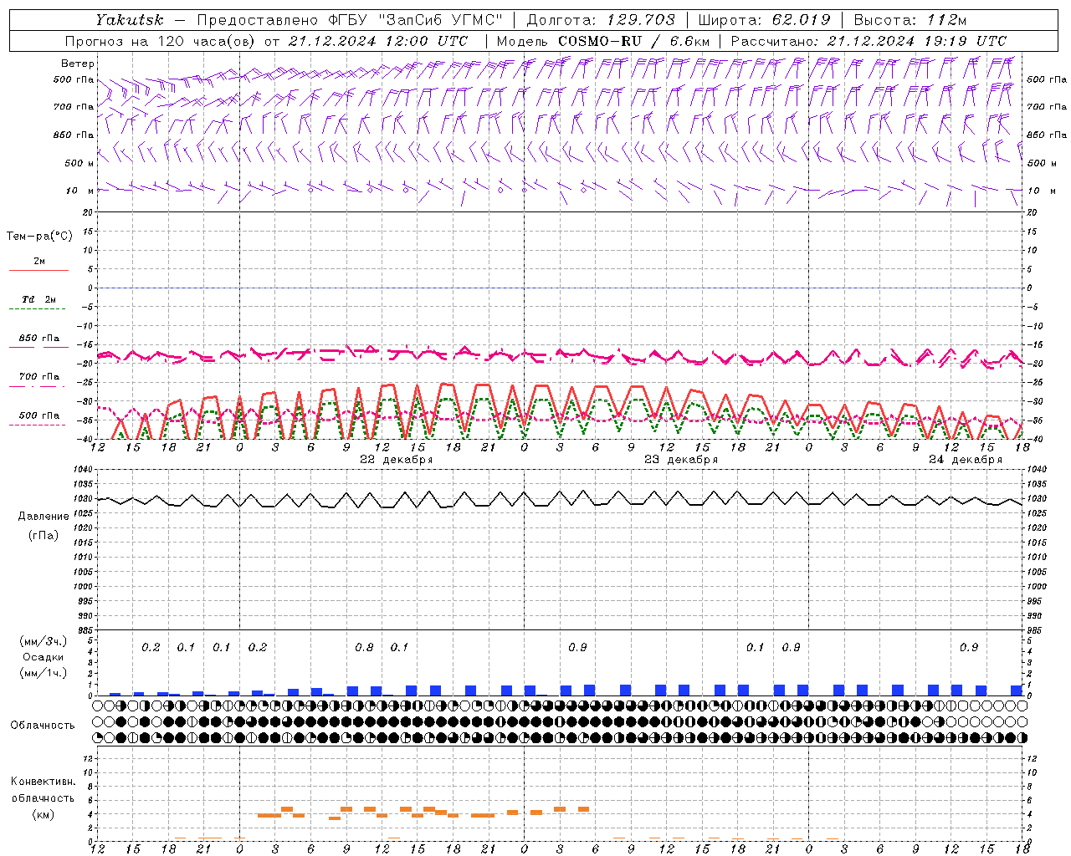Viewport: 1071px width, 856px height.
Task: Click the "500 гПа" temperature legend entry
Action: 39,415
